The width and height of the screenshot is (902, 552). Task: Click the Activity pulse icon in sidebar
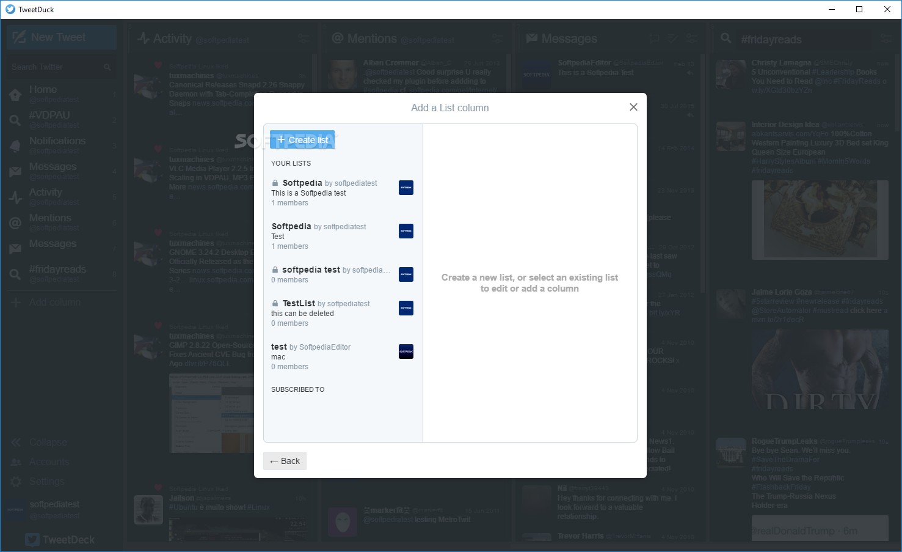15,197
